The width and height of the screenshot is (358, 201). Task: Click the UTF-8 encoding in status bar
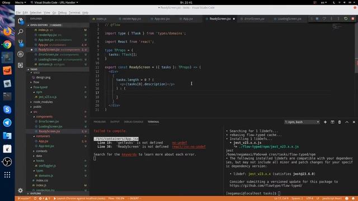(309, 199)
